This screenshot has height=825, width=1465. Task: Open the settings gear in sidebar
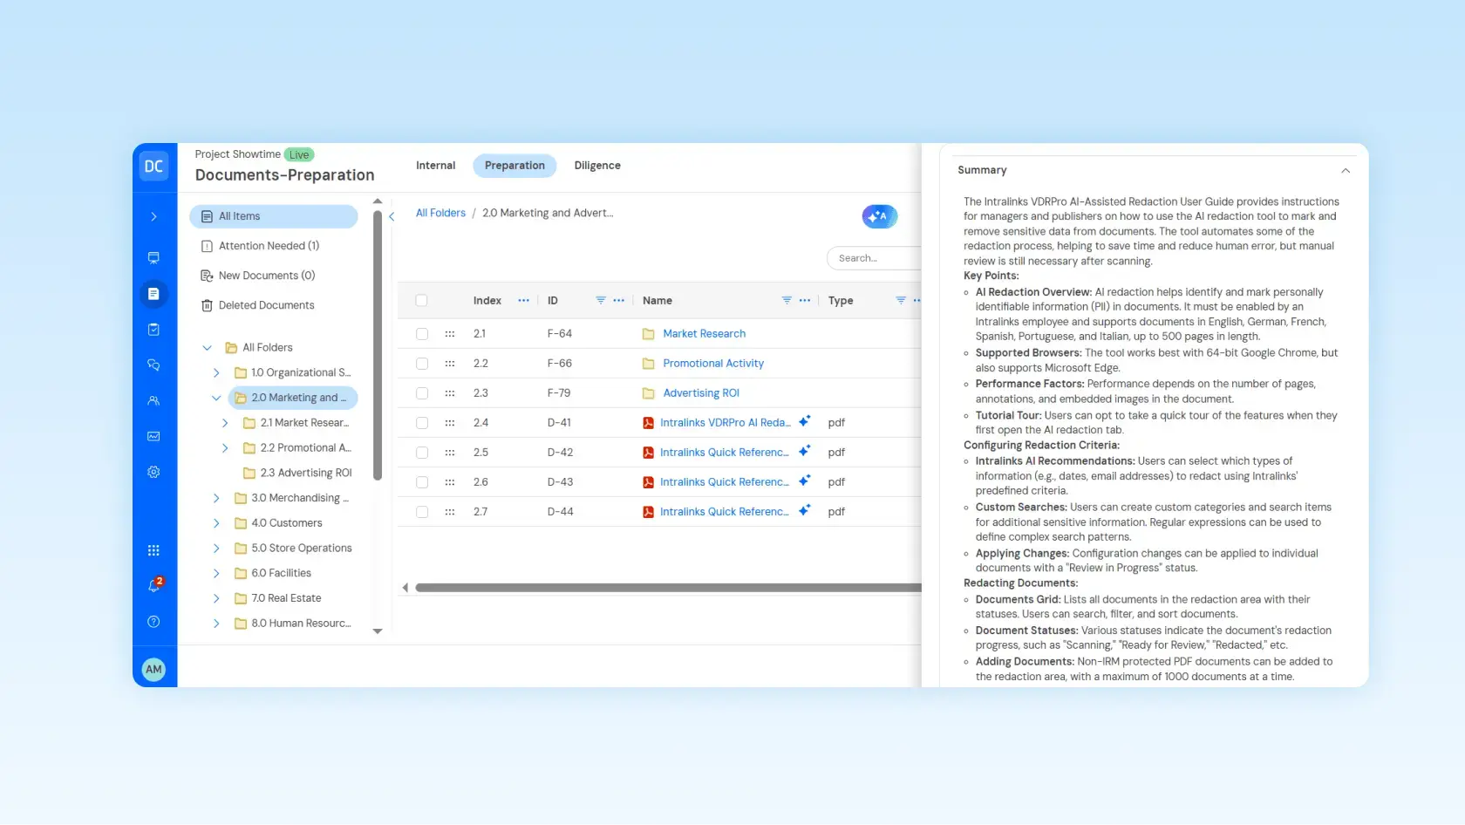[x=153, y=472]
